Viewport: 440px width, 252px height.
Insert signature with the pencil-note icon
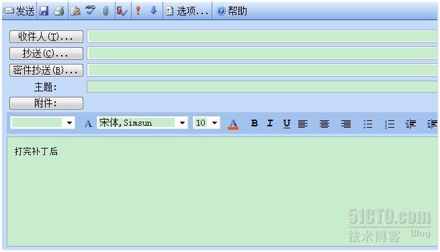point(75,11)
